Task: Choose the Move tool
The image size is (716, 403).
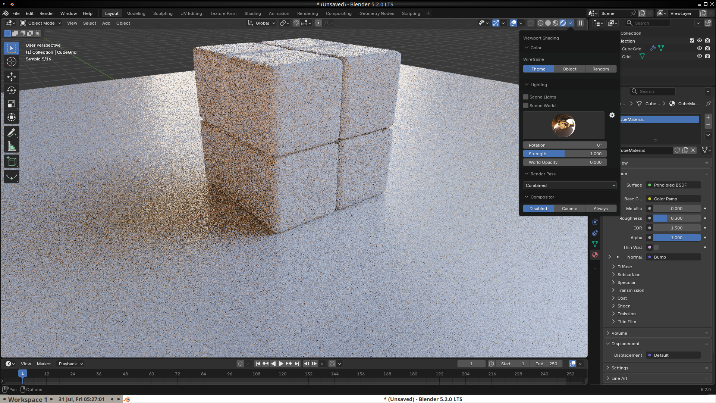Action: click(12, 76)
